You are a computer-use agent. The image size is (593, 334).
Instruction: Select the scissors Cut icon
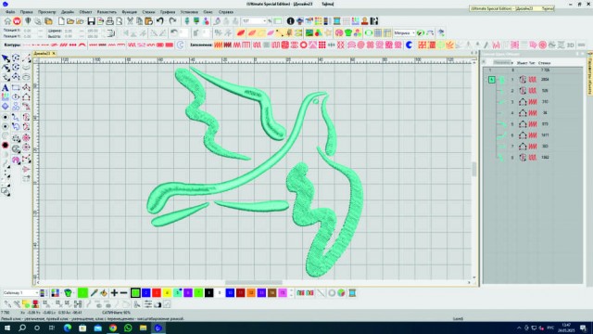pos(130,20)
